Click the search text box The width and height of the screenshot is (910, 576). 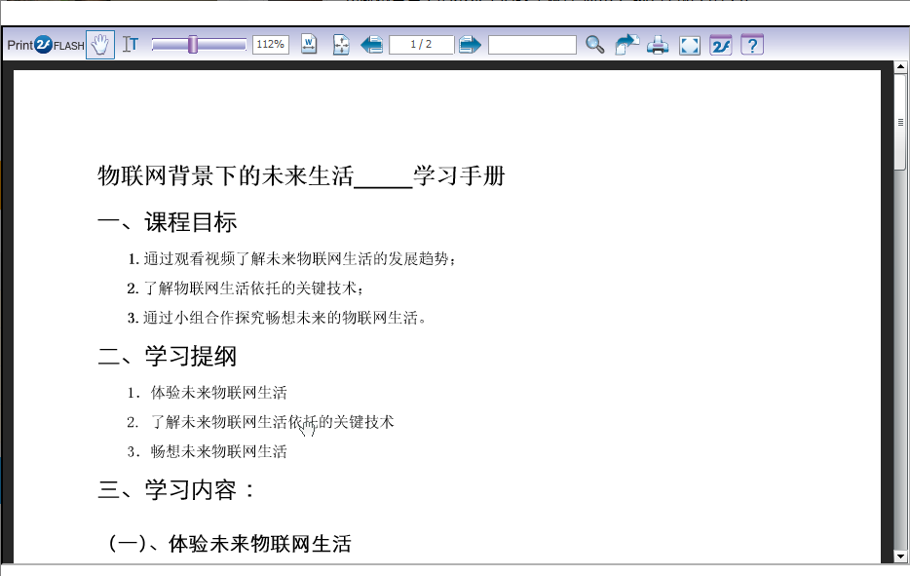tap(532, 45)
